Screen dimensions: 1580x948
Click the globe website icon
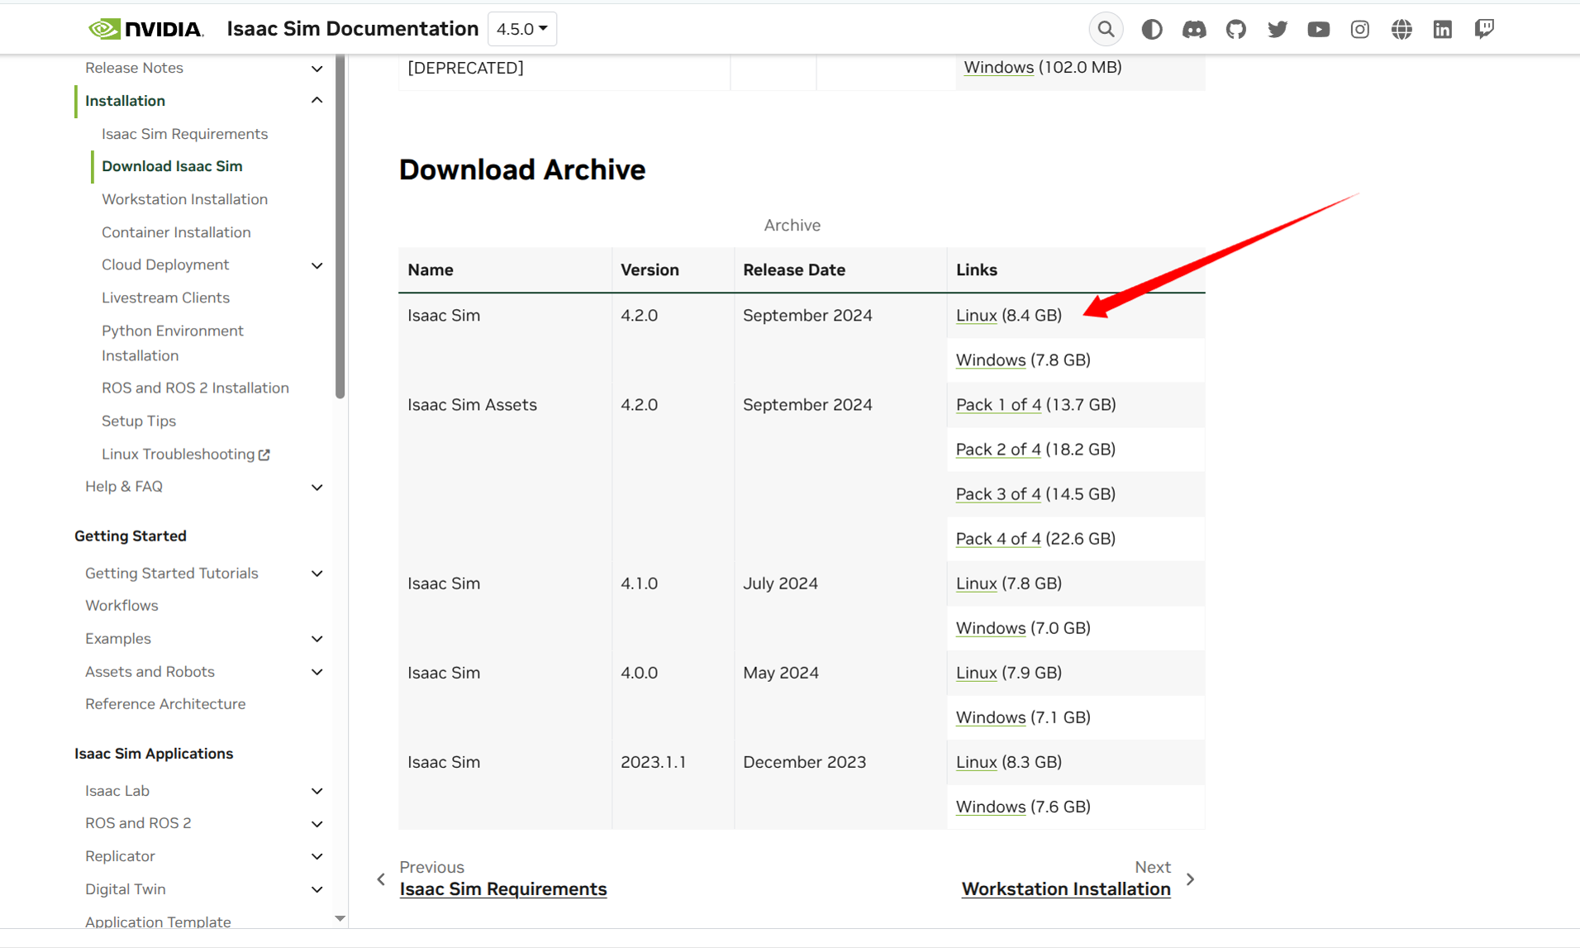coord(1401,30)
